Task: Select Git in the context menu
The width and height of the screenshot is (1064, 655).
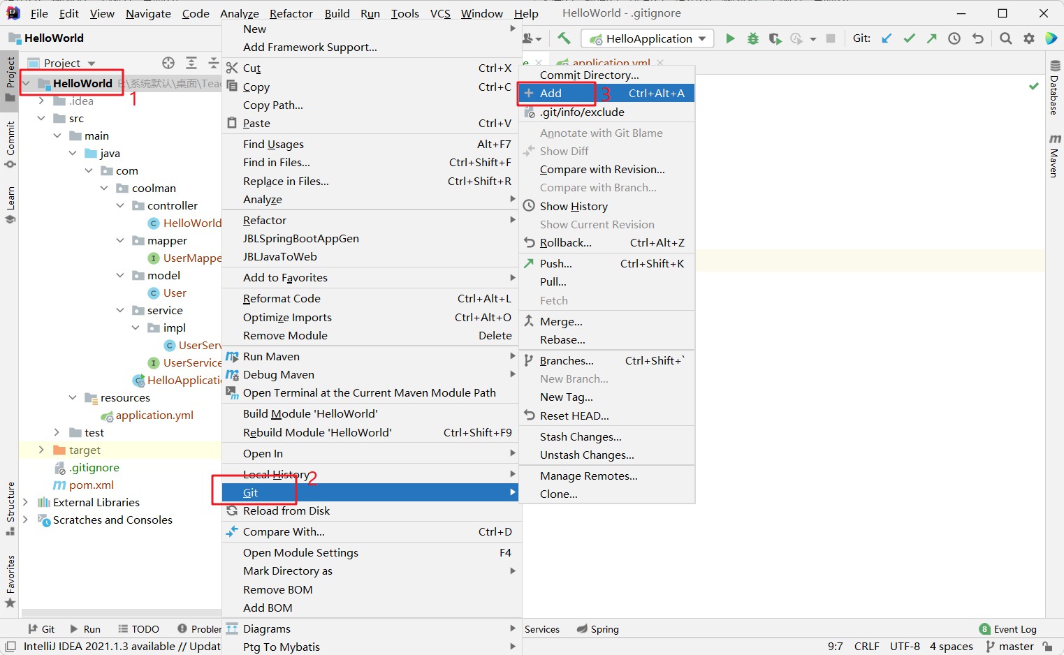Action: [x=371, y=492]
